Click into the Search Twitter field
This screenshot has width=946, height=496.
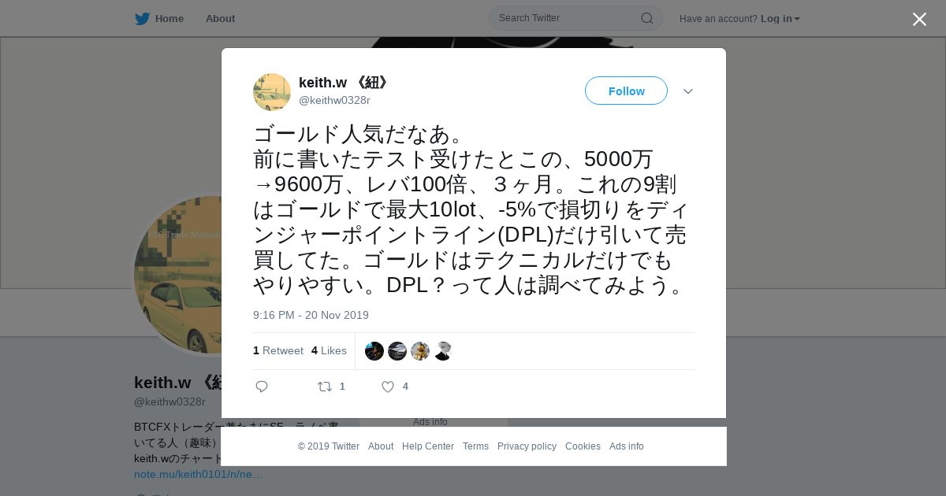(566, 18)
